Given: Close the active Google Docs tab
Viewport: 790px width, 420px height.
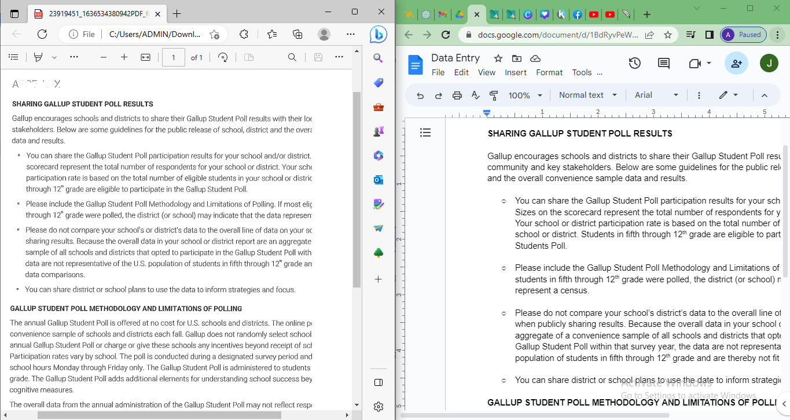Looking at the screenshot, I should tap(476, 14).
